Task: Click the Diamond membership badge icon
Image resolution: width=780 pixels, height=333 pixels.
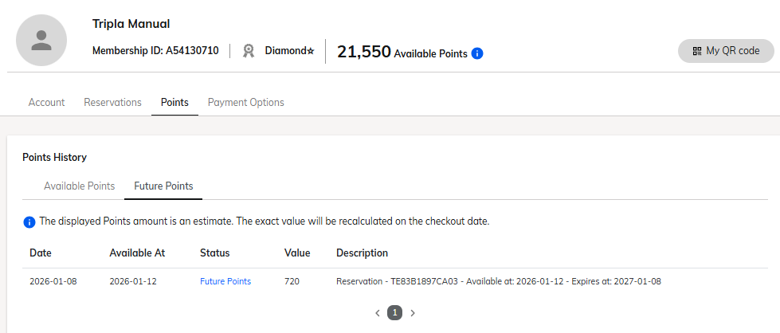Action: 249,51
